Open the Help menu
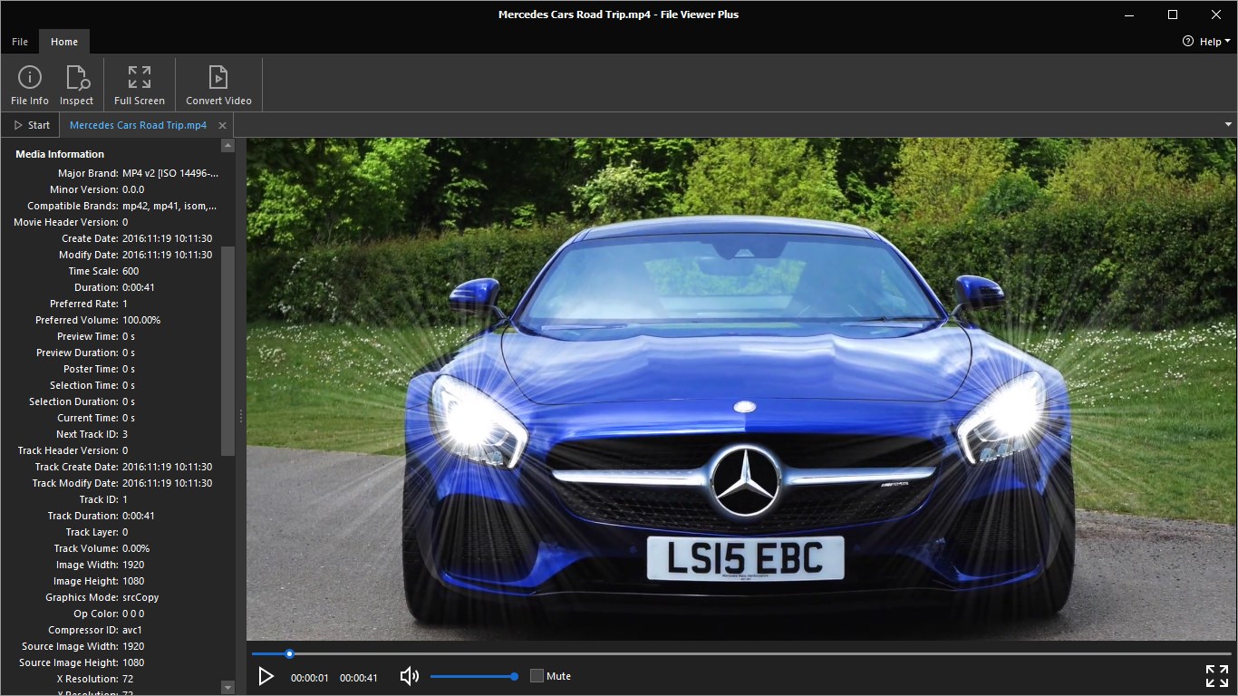This screenshot has height=696, width=1238. (1206, 42)
